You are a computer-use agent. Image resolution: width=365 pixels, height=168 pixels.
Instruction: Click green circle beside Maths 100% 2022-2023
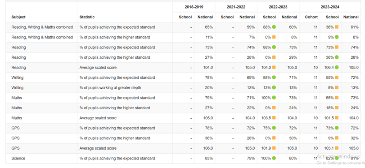tap(274, 98)
